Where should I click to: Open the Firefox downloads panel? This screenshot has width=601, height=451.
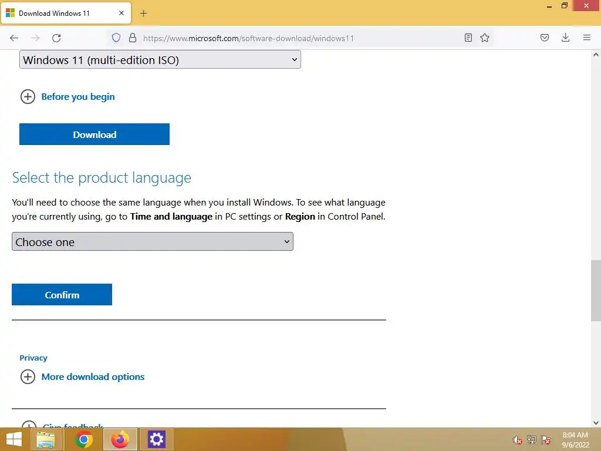565,38
